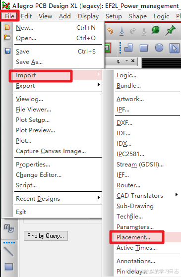Choose Save from File menu
The image size is (181, 277).
coord(58,52)
